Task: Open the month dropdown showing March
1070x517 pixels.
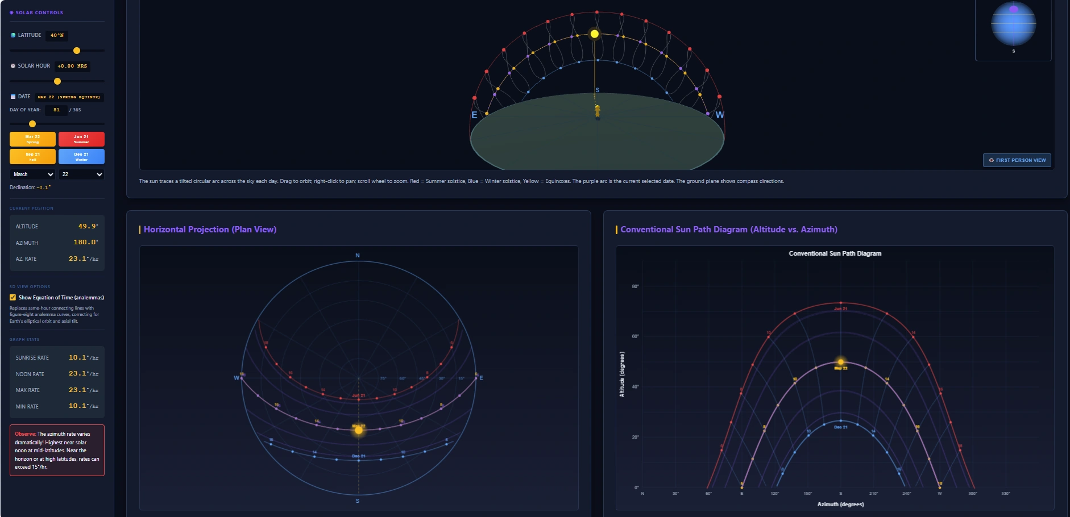Action: (x=32, y=174)
